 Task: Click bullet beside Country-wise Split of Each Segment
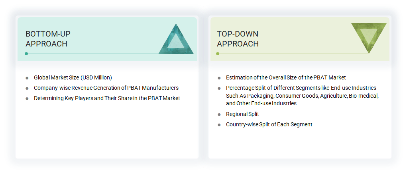[219, 125]
